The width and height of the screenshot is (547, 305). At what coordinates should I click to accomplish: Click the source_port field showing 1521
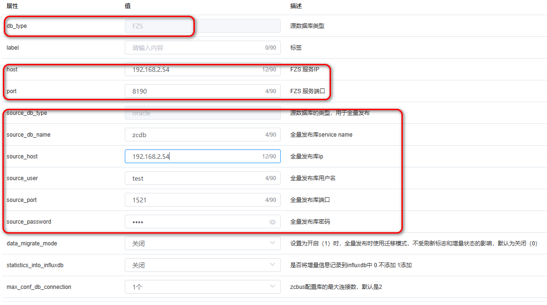point(194,200)
